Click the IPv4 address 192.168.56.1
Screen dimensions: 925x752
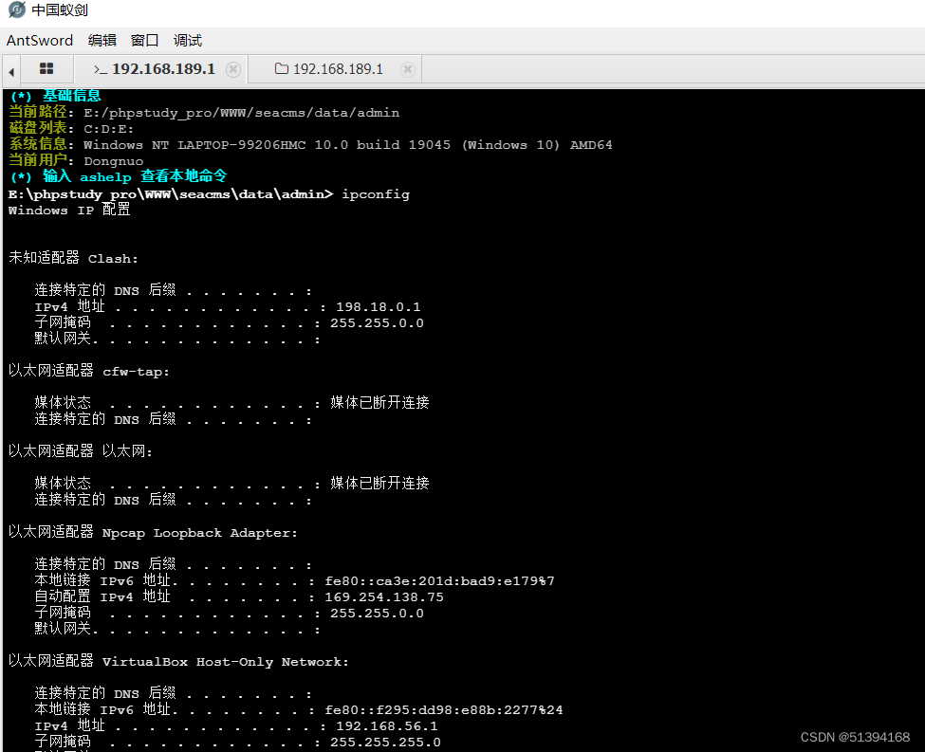[387, 726]
